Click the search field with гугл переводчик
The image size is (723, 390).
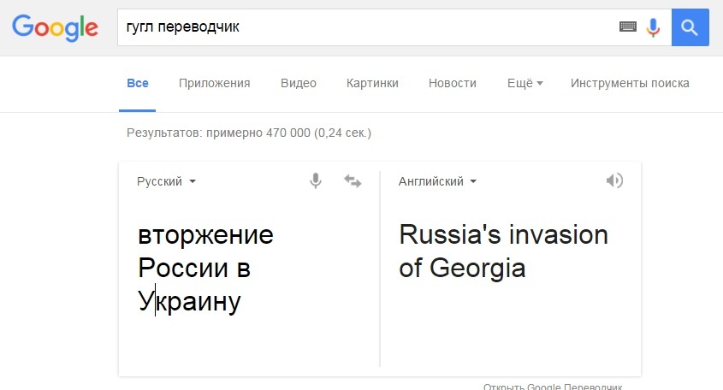click(x=368, y=27)
